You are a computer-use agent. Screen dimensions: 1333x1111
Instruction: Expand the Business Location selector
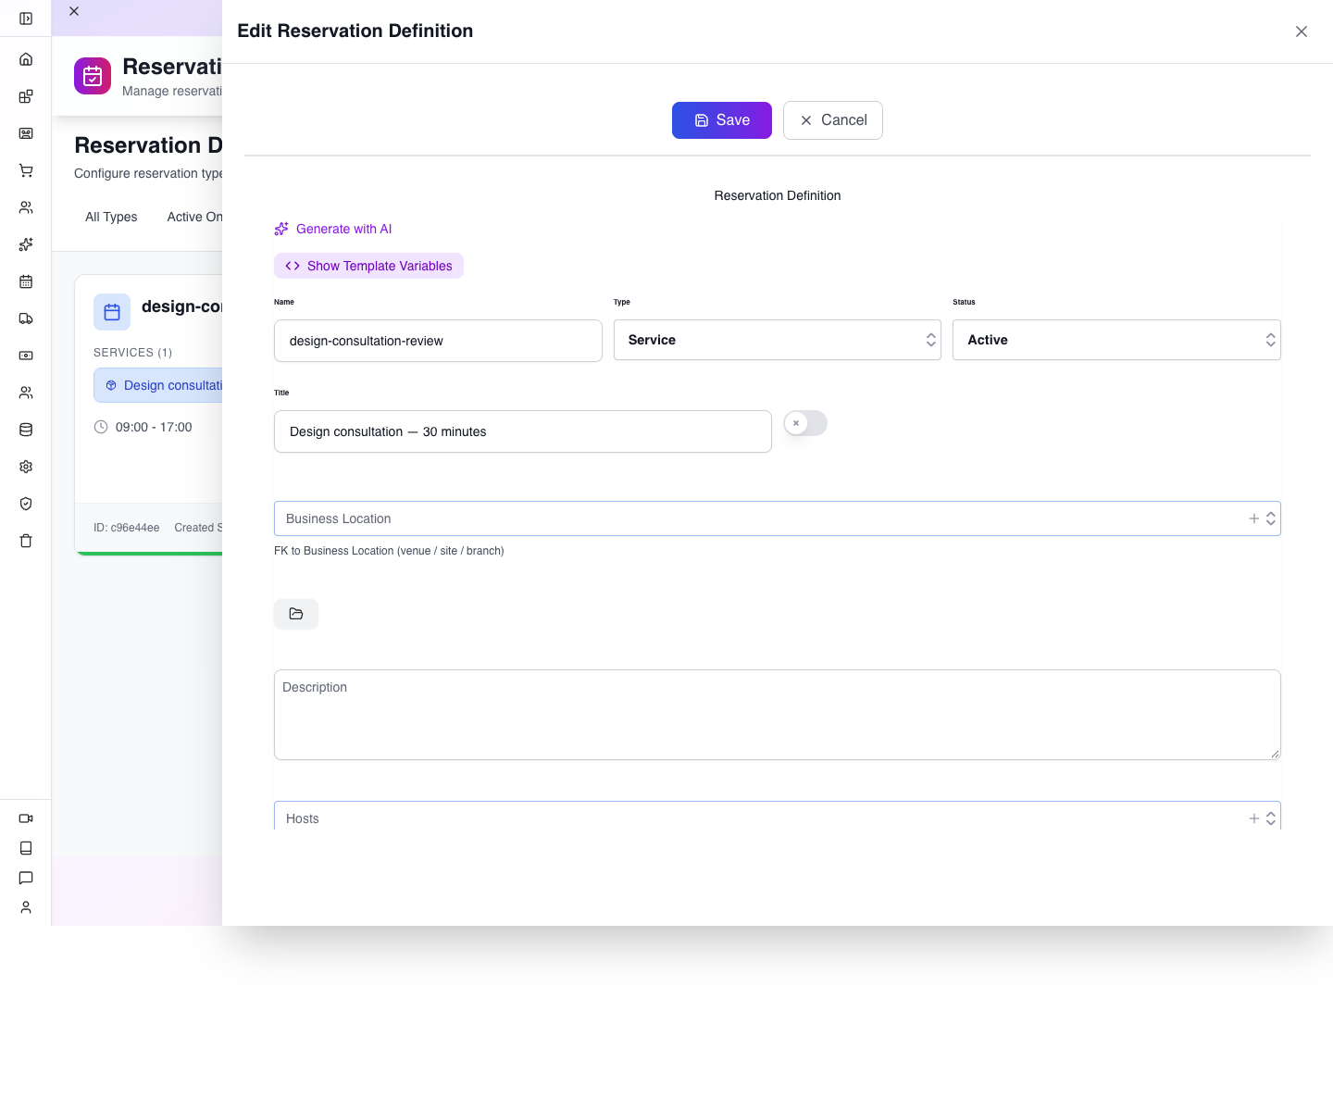coord(1271,518)
